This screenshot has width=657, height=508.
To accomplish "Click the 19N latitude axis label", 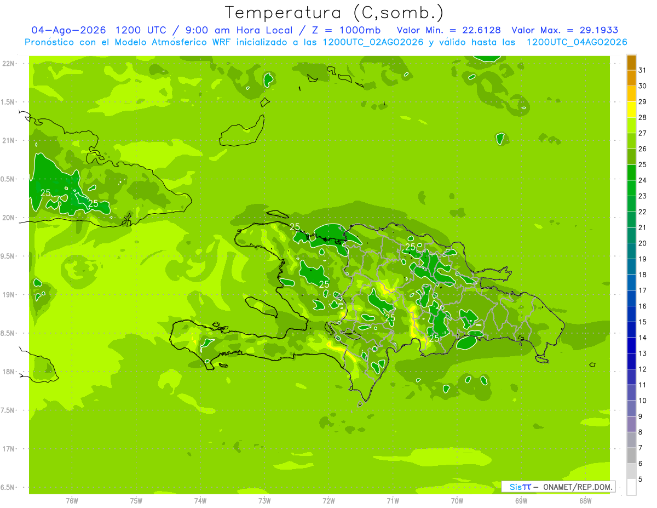I will [7, 295].
